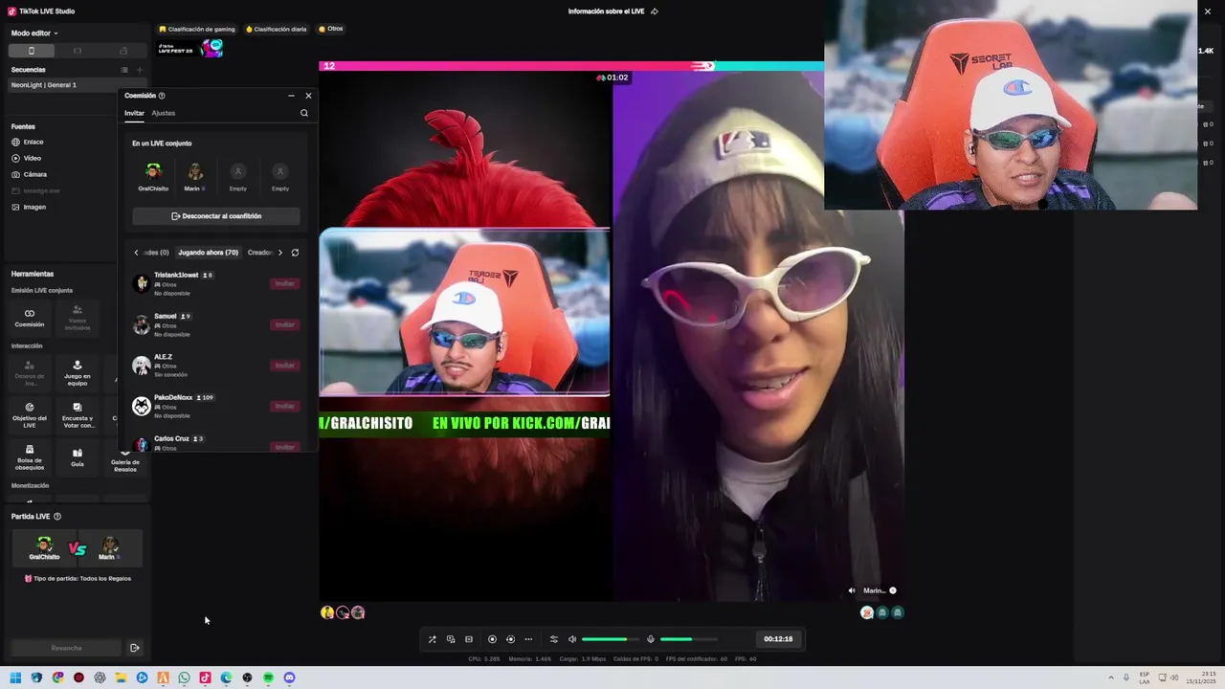Click the Partida LIVE help icon

(x=57, y=517)
